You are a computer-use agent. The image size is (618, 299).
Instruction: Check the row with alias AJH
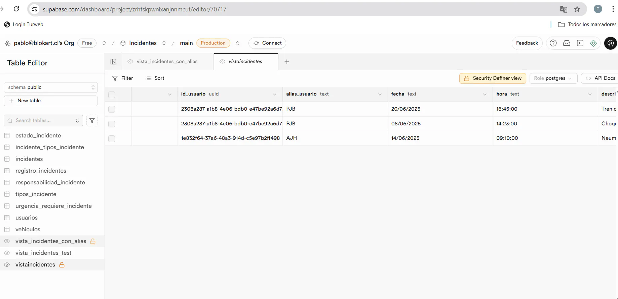point(112,139)
